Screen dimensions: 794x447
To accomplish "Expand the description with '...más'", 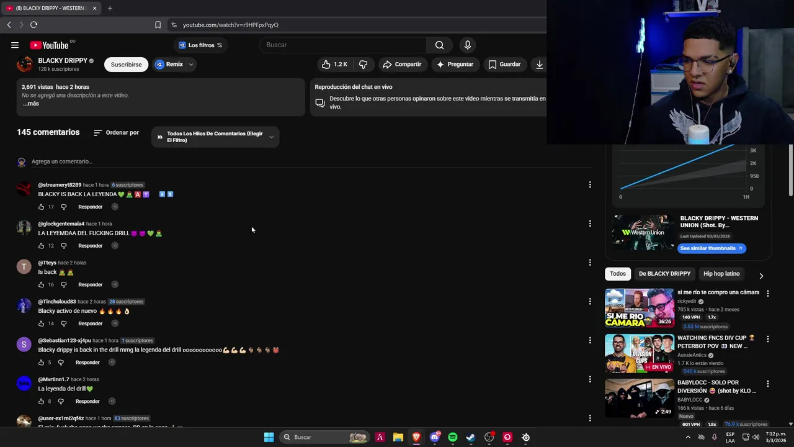I will (x=31, y=104).
